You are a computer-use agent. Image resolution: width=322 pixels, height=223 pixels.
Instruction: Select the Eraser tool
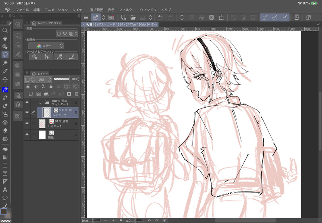coord(5,131)
